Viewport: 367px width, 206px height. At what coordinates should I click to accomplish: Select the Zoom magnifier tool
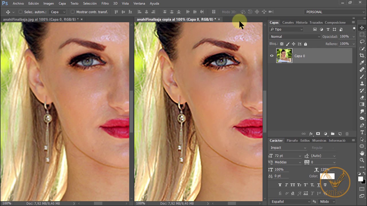362,160
